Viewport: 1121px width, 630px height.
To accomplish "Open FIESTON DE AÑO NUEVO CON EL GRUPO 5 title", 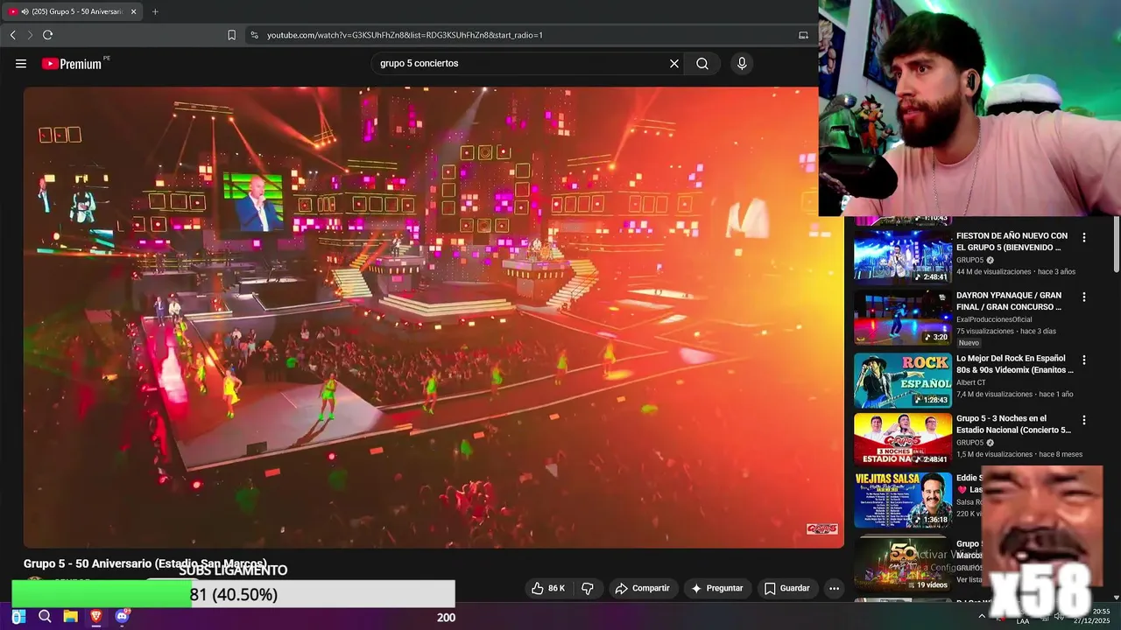I will point(1012,241).
